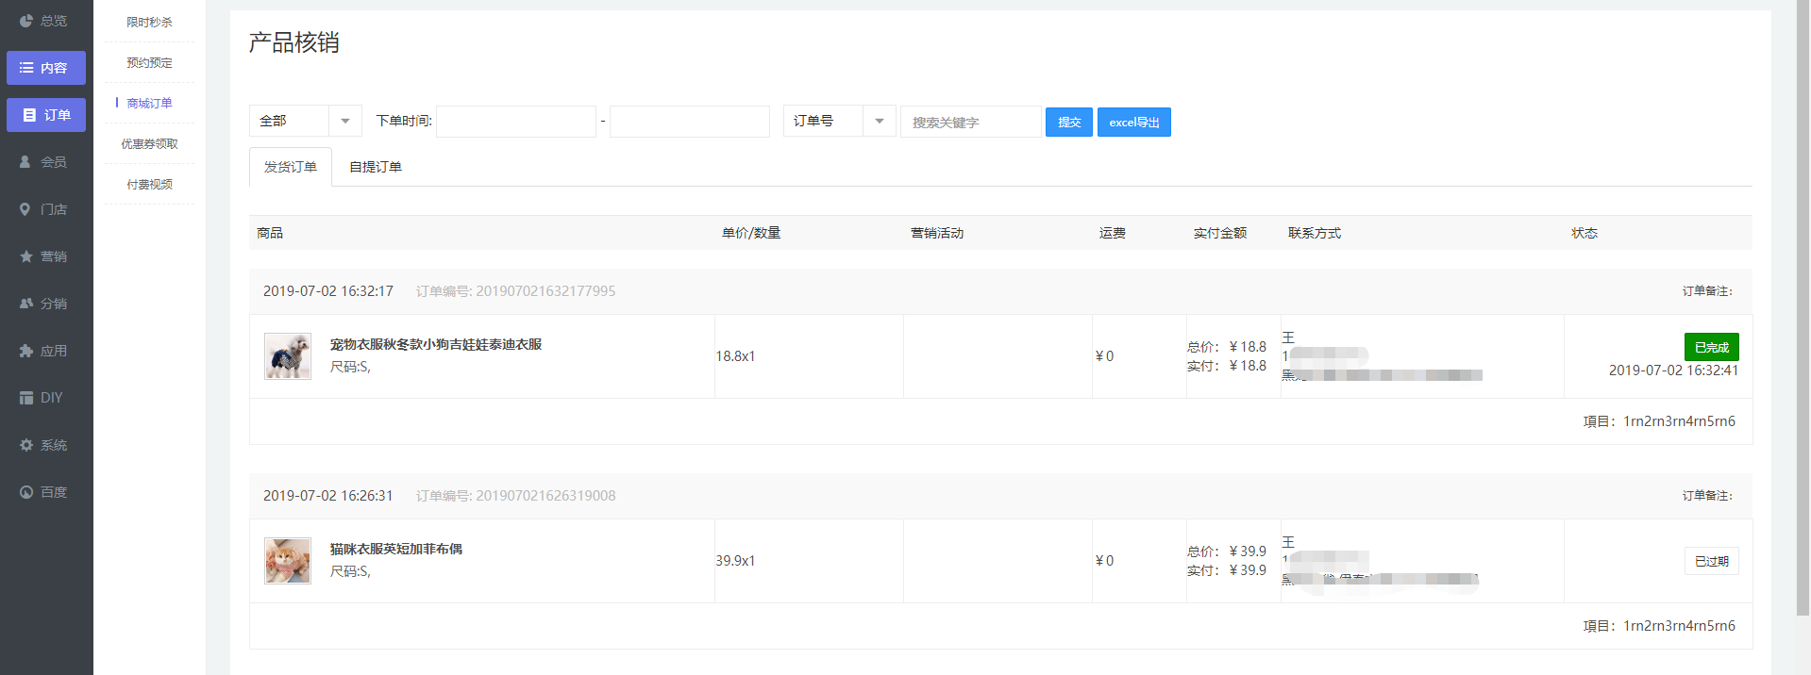Image resolution: width=1811 pixels, height=675 pixels.
Task: Click the start date field after 下单时间
Action: pos(516,122)
